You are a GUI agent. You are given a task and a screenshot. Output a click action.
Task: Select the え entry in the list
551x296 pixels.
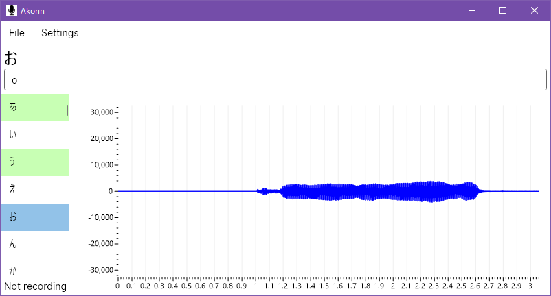click(x=35, y=190)
